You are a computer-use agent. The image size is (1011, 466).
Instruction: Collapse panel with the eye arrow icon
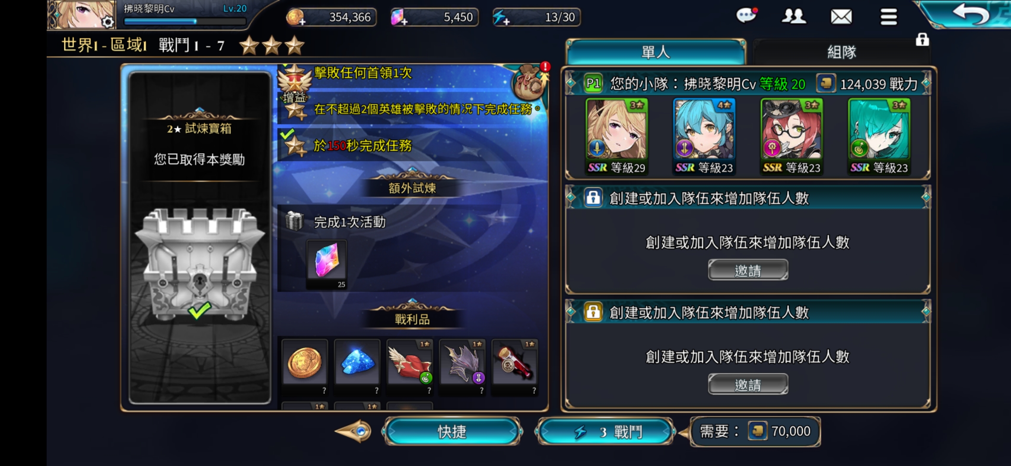point(353,431)
